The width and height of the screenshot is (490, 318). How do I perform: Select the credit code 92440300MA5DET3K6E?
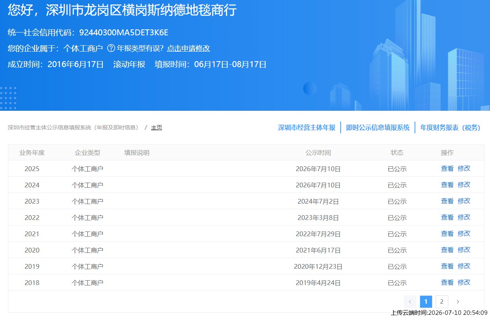pos(124,33)
